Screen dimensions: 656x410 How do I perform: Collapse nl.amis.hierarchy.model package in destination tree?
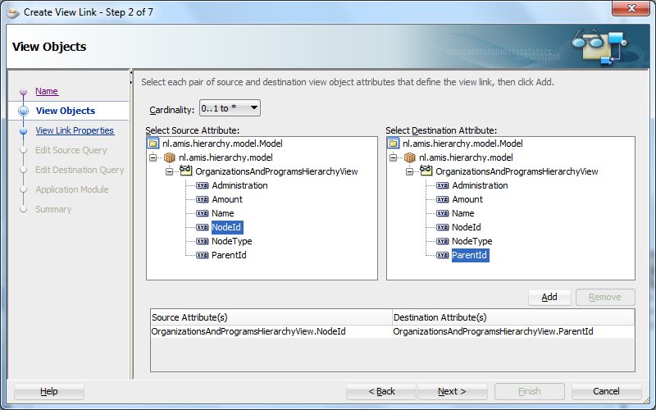click(x=393, y=157)
